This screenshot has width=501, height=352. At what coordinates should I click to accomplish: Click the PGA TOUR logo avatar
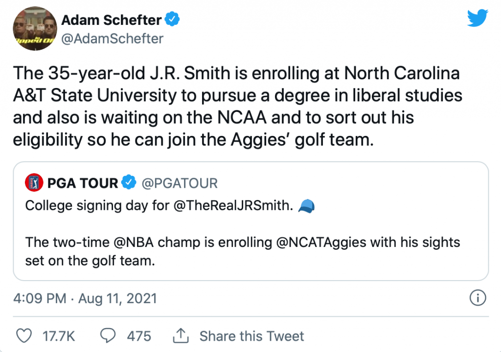pos(34,183)
